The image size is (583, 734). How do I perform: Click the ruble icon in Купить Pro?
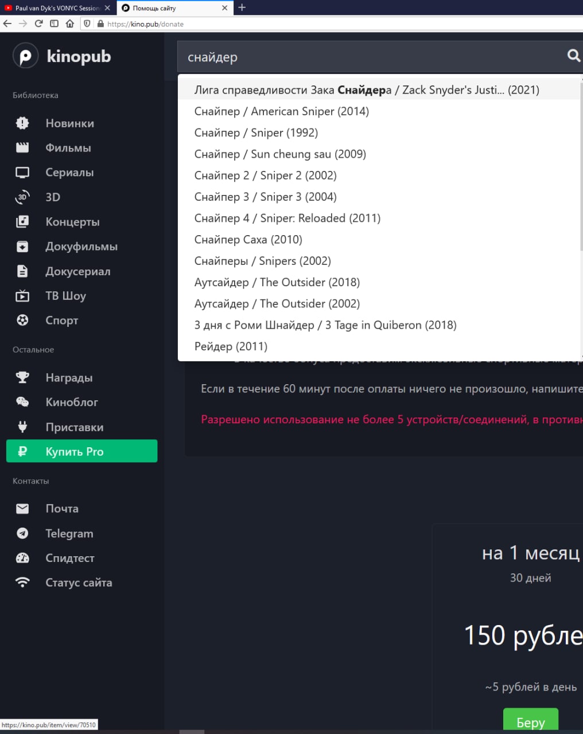pyautogui.click(x=22, y=451)
